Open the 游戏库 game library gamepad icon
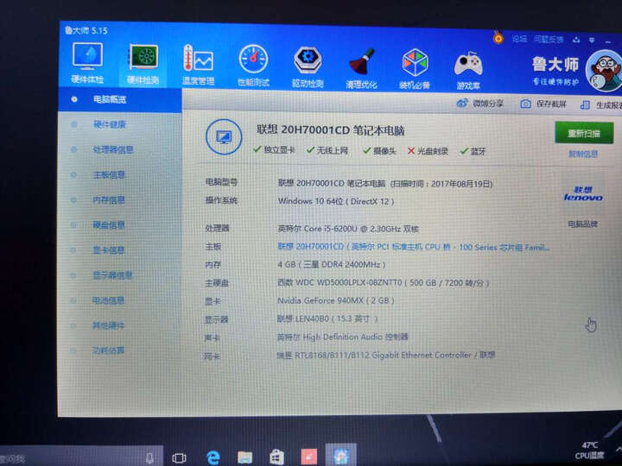This screenshot has height=466, width=622. (468, 69)
